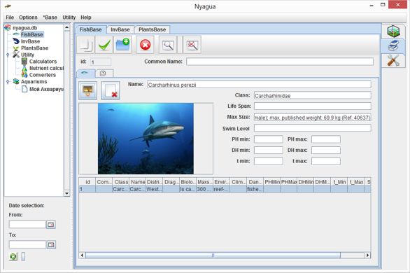Click the magnifying glass search icon

pyautogui.click(x=168, y=45)
